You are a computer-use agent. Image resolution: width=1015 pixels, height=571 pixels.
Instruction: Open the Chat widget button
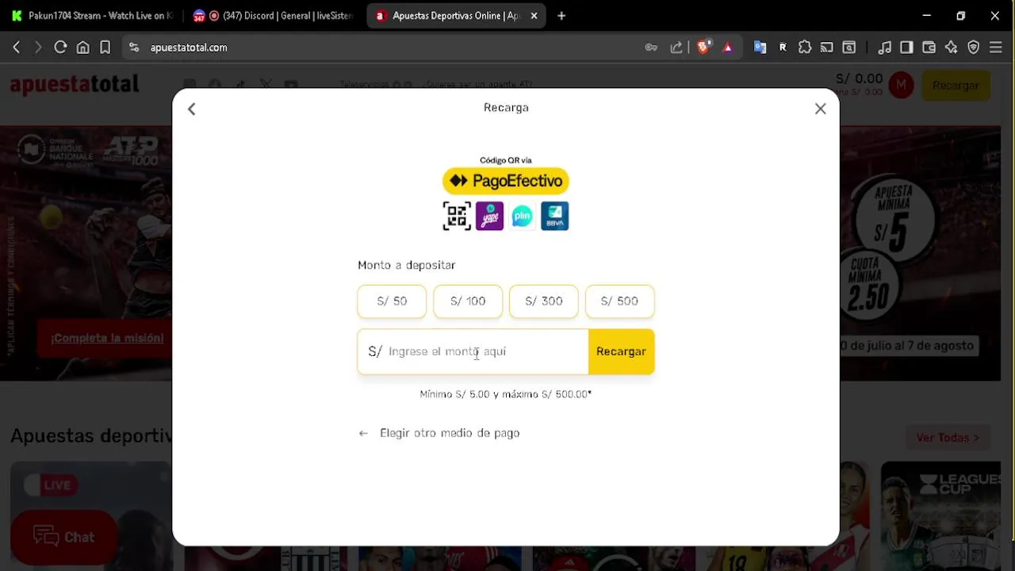click(x=64, y=537)
